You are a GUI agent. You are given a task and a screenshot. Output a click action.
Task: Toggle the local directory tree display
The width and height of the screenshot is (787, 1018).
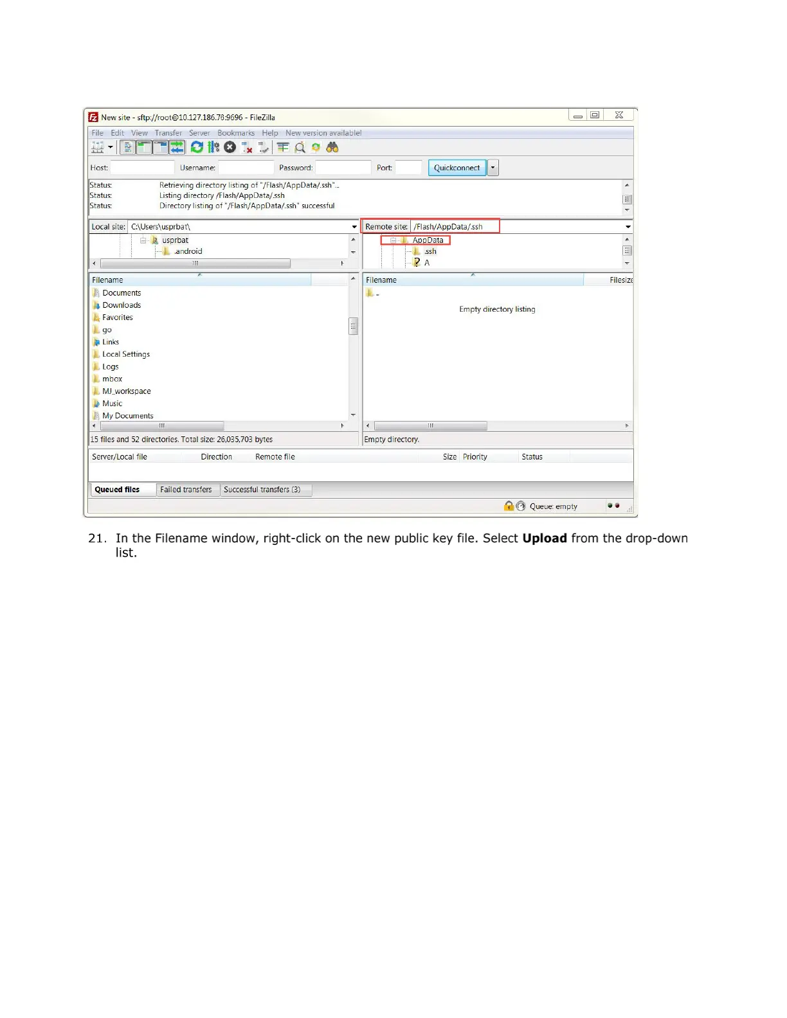click(x=144, y=148)
